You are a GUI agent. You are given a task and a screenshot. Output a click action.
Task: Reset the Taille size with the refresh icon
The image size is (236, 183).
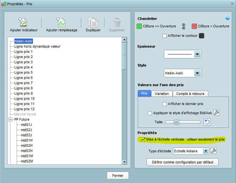click(207, 122)
